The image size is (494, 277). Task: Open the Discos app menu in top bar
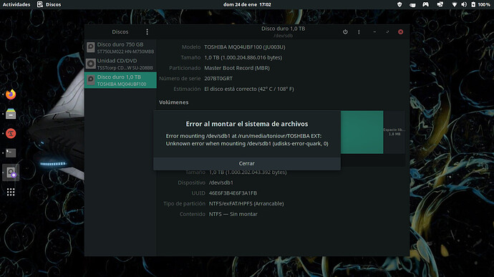[49, 4]
